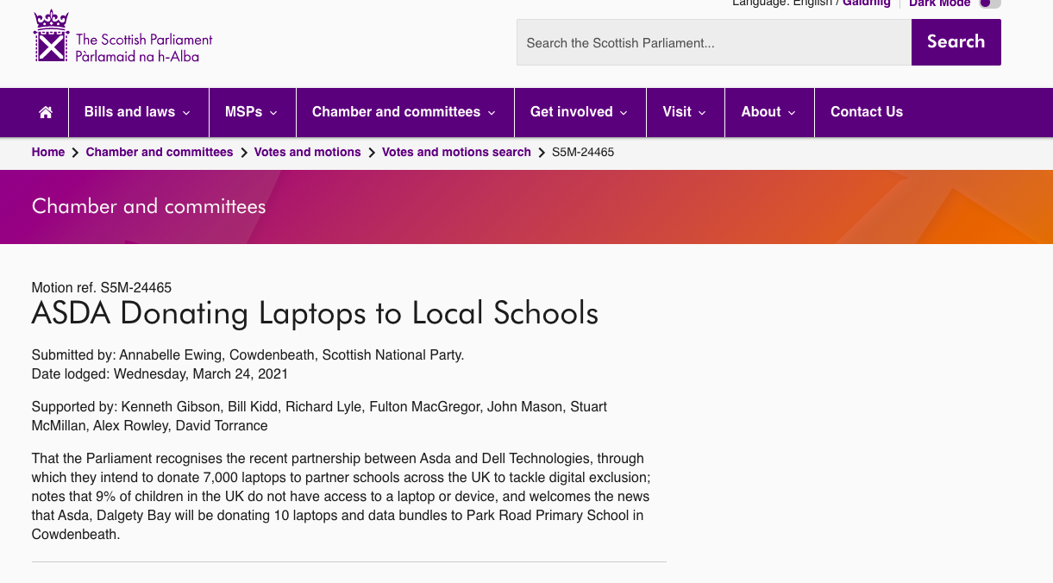Click the ASDA Donating Laptops heading
This screenshot has width=1053, height=583.
pyautogui.click(x=315, y=313)
